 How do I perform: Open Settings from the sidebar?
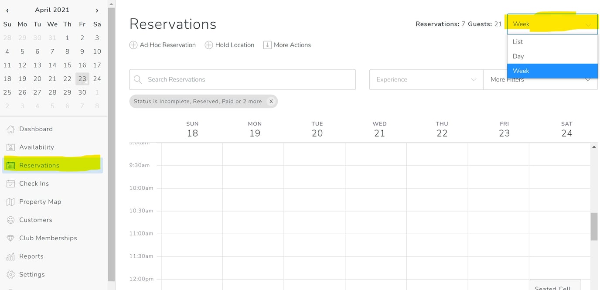click(x=32, y=274)
